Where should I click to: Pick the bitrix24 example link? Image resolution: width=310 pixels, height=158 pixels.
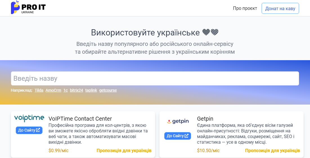coord(77,90)
